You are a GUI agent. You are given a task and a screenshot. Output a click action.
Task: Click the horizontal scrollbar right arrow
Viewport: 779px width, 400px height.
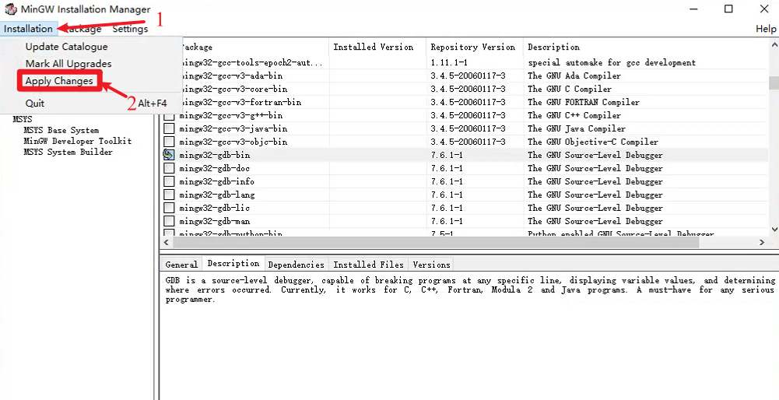point(762,243)
